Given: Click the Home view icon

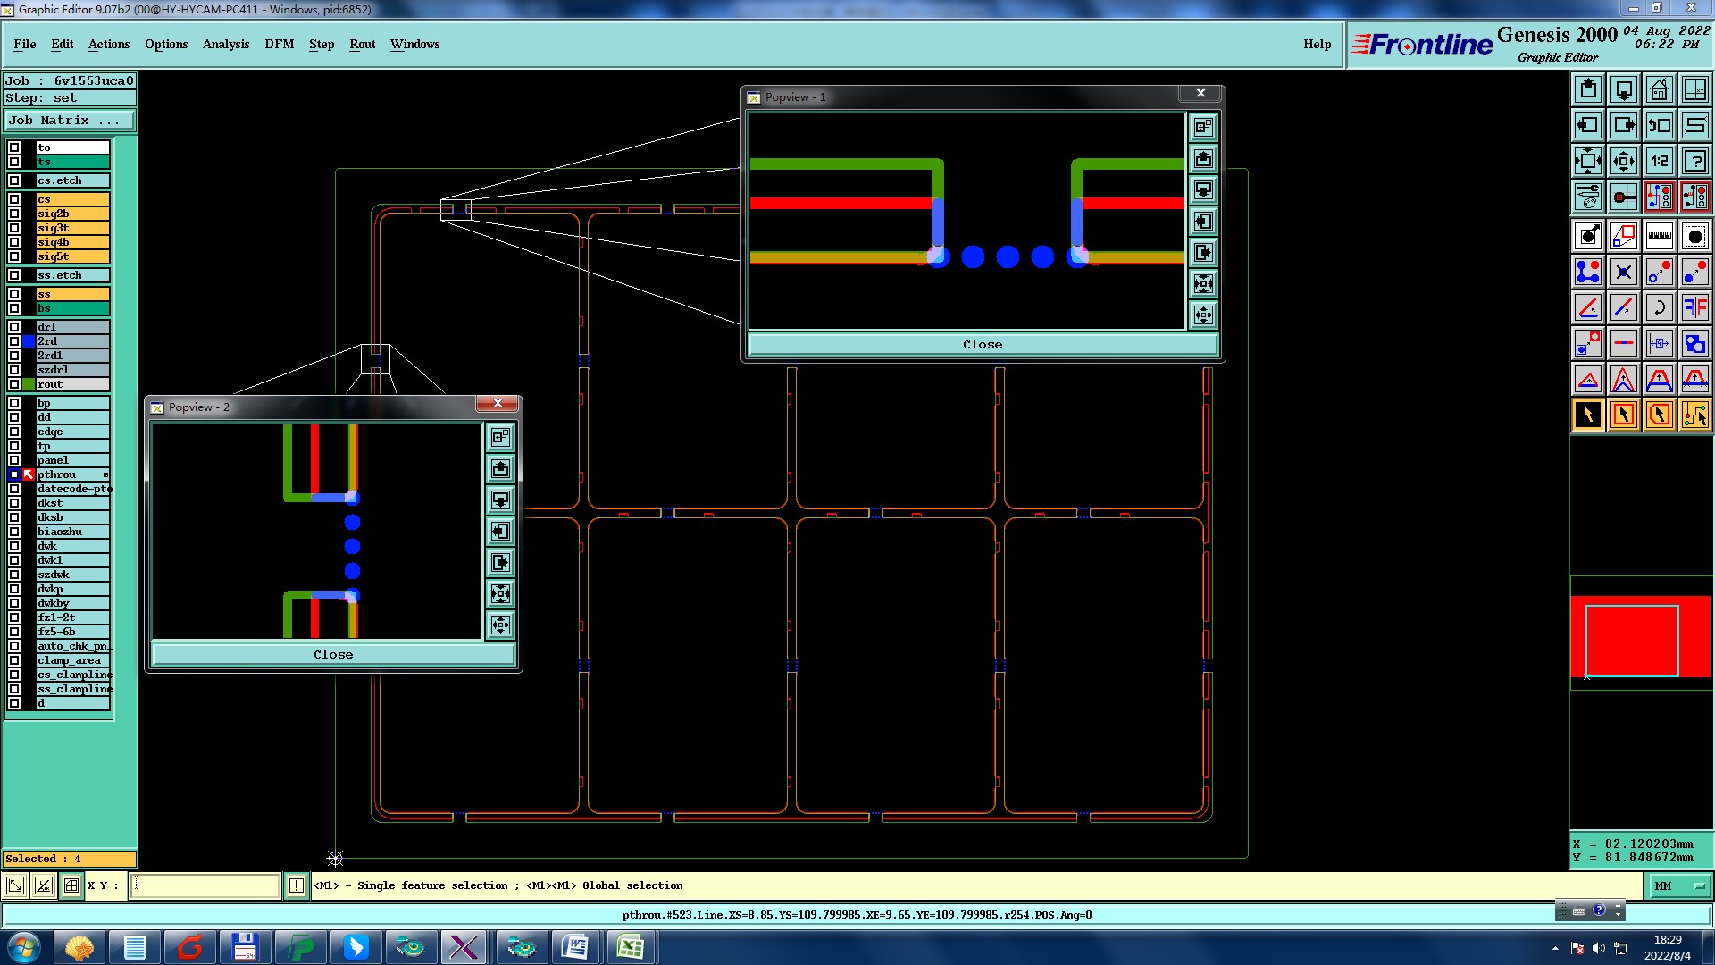Looking at the screenshot, I should (1659, 89).
